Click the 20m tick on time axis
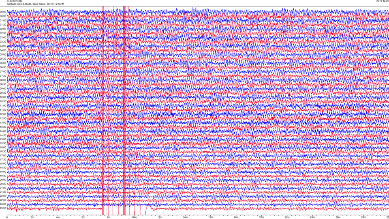 (x=261, y=217)
